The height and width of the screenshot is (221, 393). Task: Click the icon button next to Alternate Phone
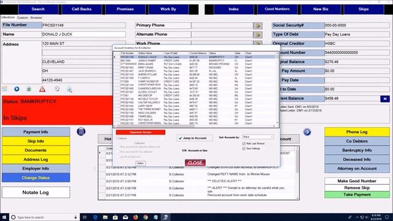(258, 34)
